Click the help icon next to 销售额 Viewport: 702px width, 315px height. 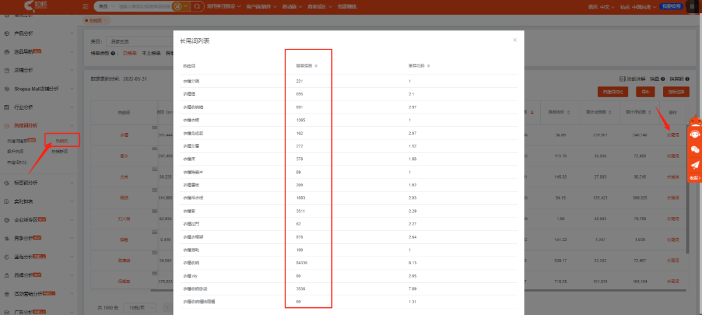(687, 79)
